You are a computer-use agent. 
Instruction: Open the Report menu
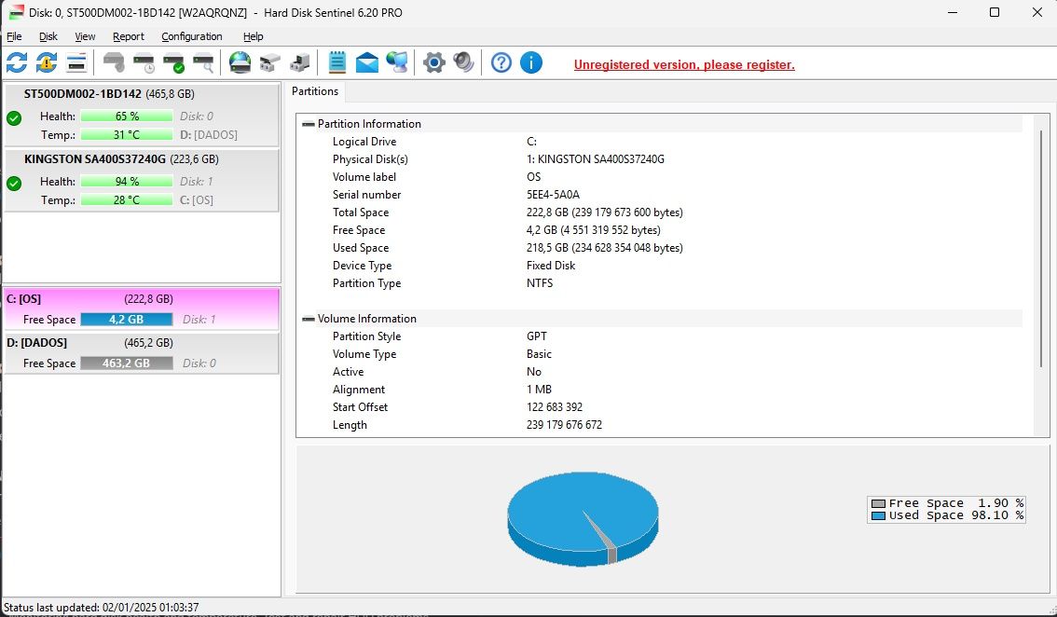pyautogui.click(x=128, y=36)
